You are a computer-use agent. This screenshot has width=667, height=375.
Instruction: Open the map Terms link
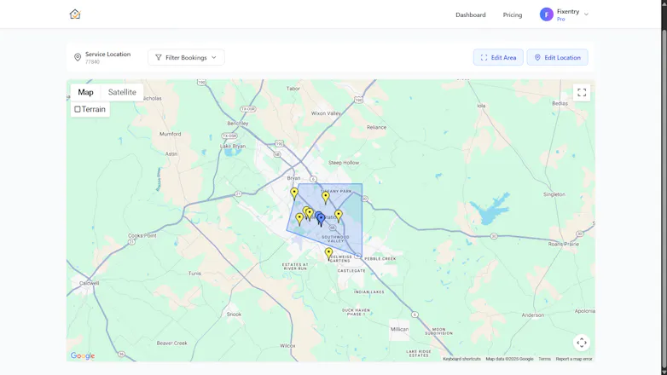coord(544,359)
